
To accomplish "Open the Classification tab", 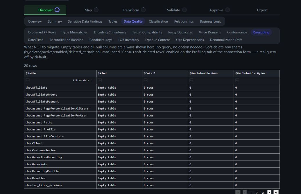I will (x=158, y=21).
